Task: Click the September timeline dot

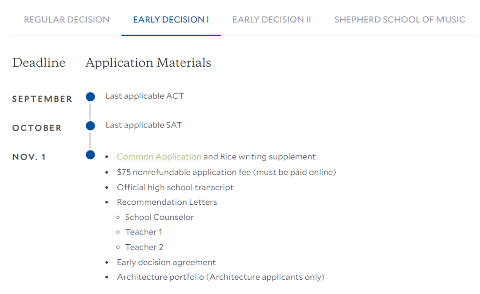Action: tap(90, 97)
